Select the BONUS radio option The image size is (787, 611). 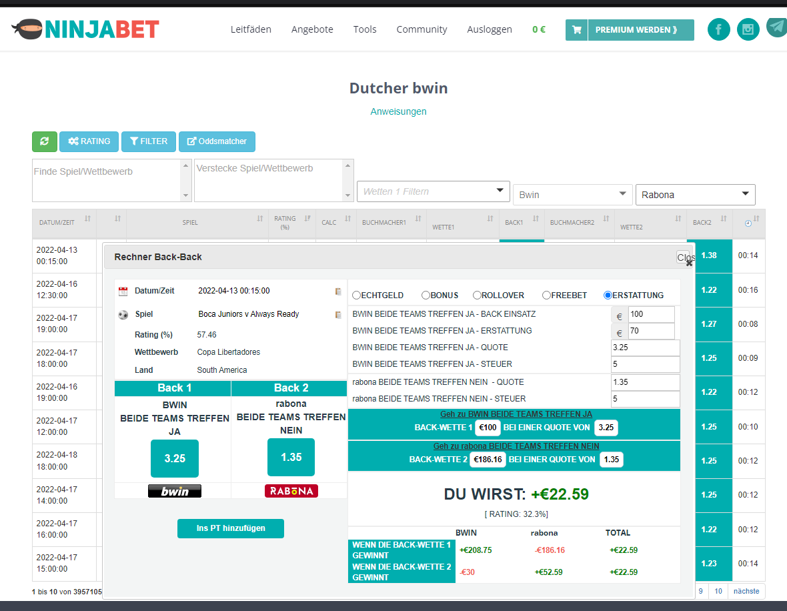click(x=426, y=295)
